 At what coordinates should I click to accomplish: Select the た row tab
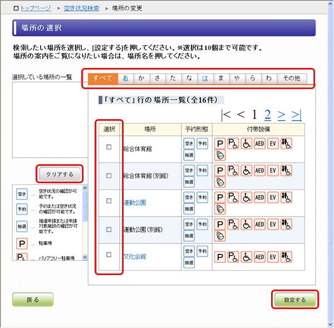click(x=173, y=79)
